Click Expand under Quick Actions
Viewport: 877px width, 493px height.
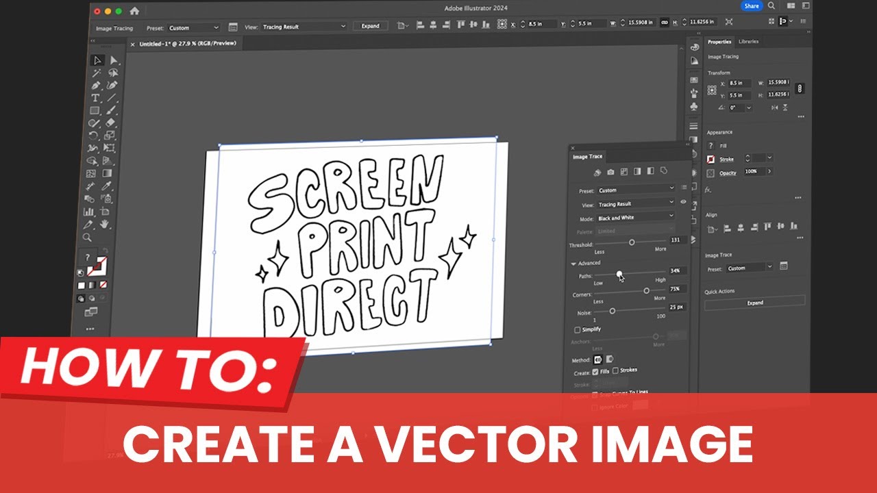click(x=754, y=303)
